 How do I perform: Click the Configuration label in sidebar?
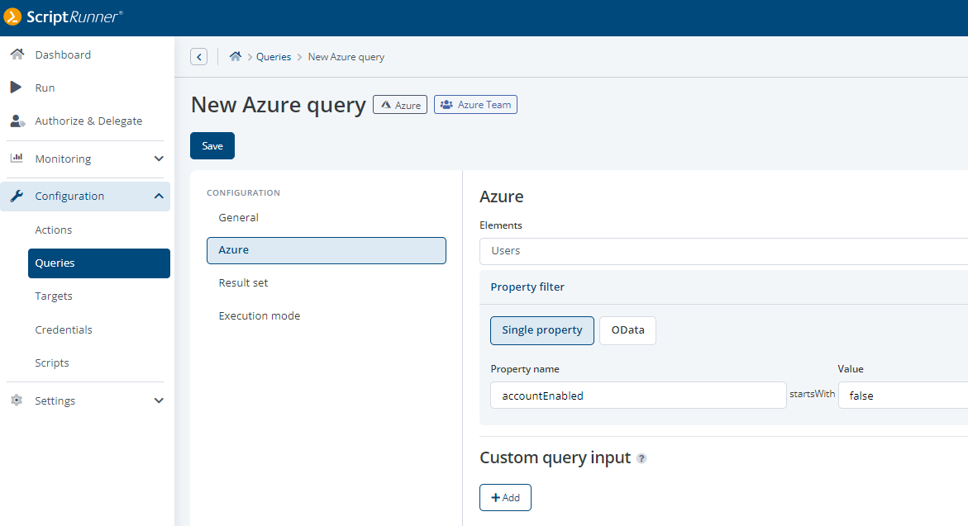[x=69, y=196]
